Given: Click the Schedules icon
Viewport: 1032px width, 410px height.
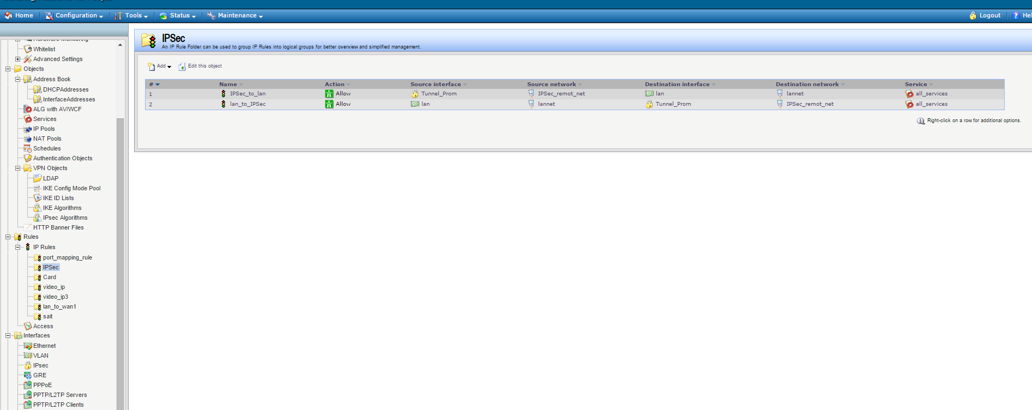Looking at the screenshot, I should point(28,148).
